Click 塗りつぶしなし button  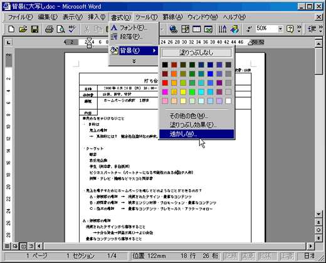[196, 53]
